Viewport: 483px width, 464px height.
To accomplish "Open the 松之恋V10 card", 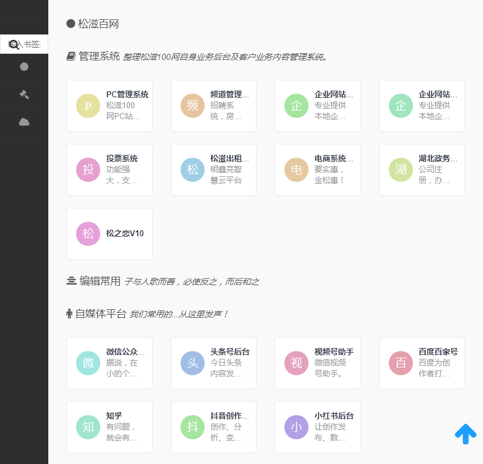I will (x=109, y=234).
